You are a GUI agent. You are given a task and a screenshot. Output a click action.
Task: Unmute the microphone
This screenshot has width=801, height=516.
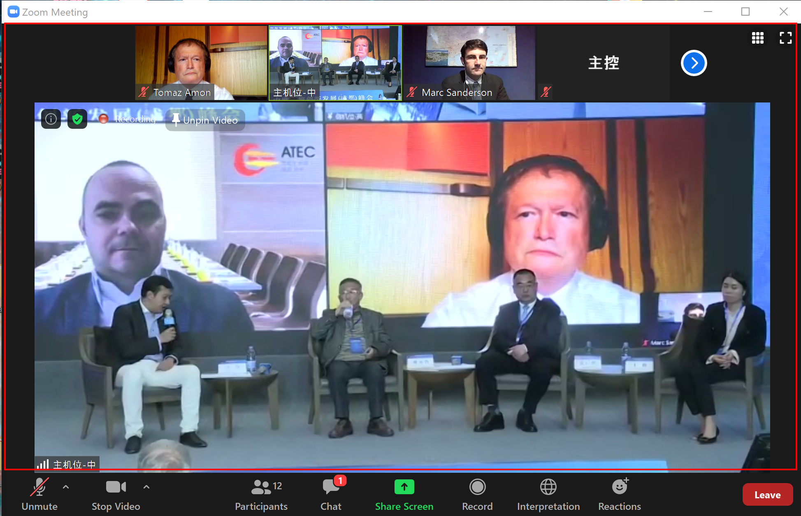[x=39, y=494]
